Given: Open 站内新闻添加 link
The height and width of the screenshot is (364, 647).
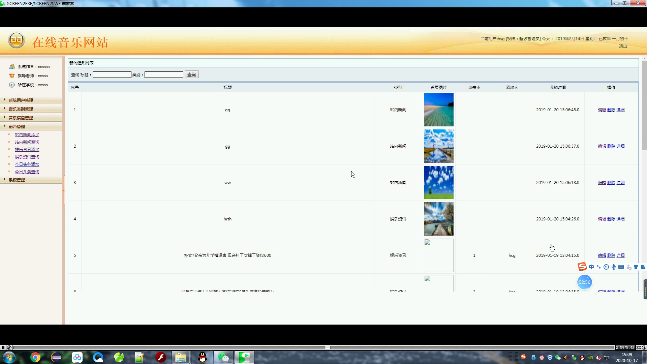Looking at the screenshot, I should point(27,135).
